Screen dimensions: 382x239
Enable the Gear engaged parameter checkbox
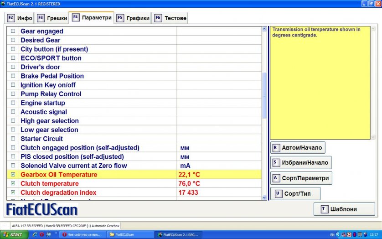[13, 31]
